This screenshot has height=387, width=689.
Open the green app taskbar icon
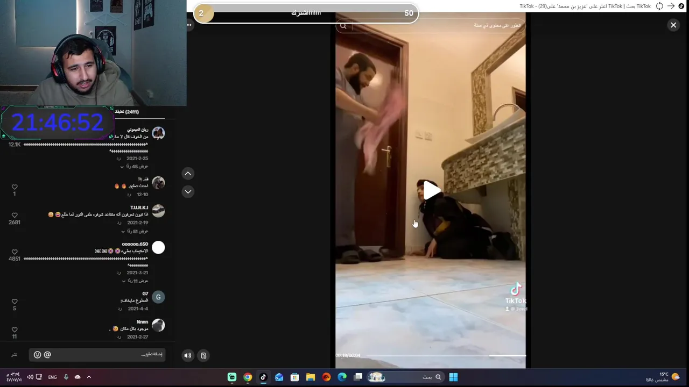(x=232, y=377)
